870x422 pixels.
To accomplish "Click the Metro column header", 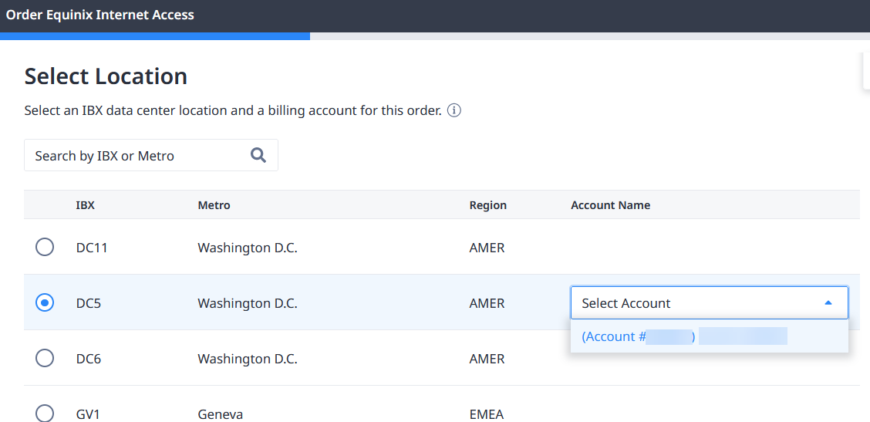I will (214, 205).
